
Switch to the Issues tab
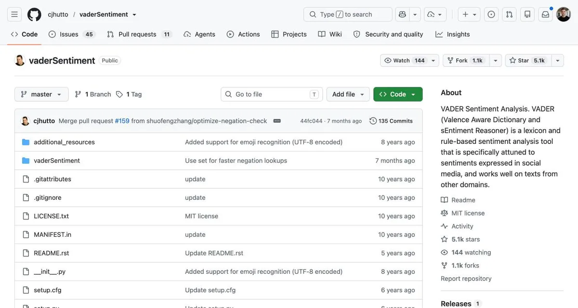tap(72, 34)
